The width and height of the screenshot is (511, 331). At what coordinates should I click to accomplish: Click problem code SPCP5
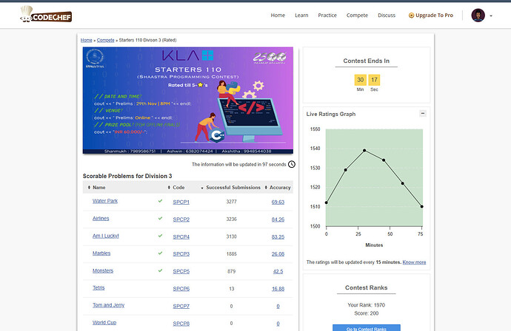pyautogui.click(x=181, y=271)
